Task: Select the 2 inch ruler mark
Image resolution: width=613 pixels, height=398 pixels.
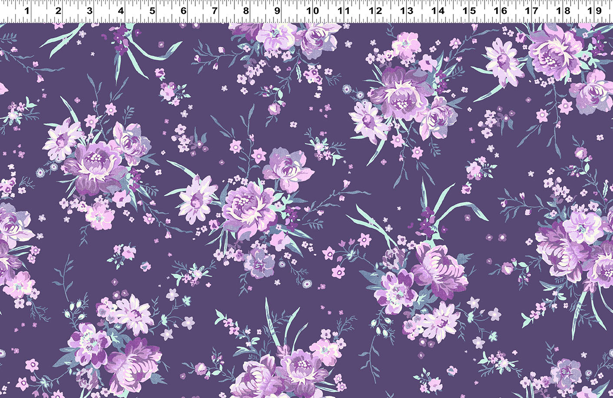Action: pos(58,10)
